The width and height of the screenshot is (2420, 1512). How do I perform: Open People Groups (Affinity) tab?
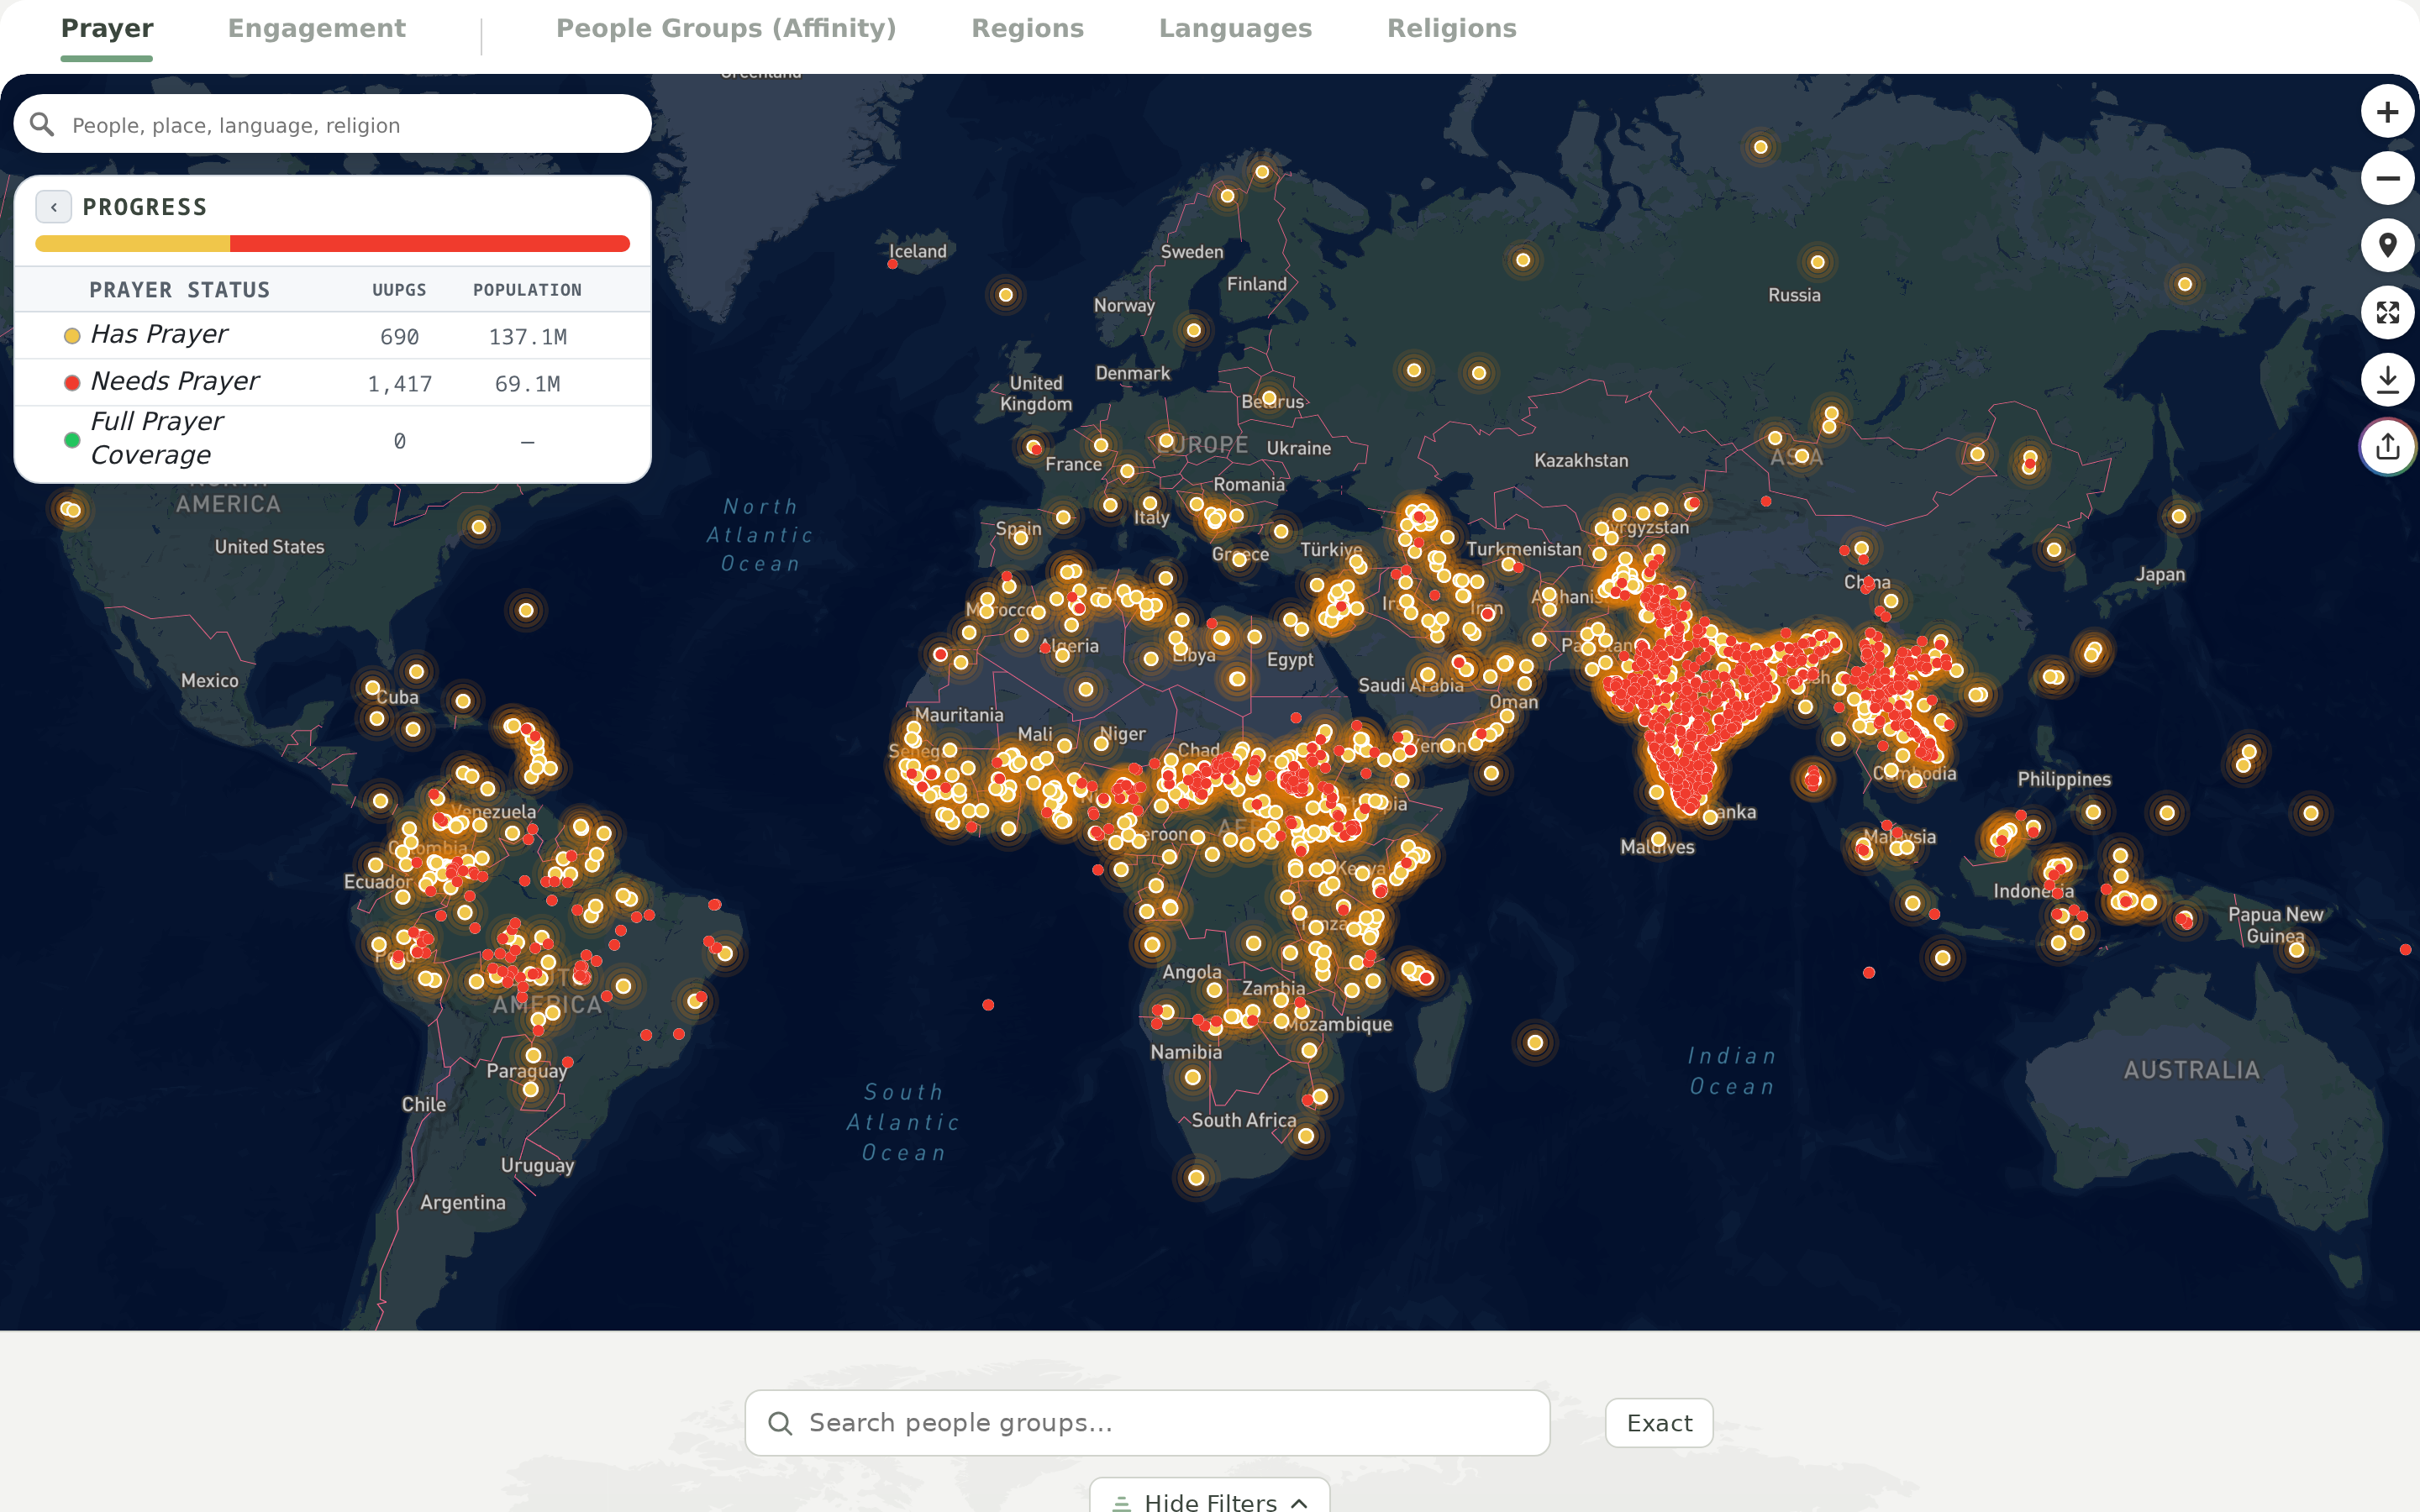pos(726,28)
